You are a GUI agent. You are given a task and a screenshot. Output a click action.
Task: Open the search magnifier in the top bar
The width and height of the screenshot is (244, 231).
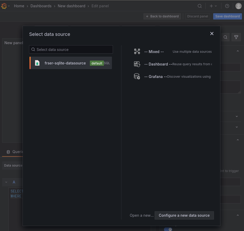point(200,6)
